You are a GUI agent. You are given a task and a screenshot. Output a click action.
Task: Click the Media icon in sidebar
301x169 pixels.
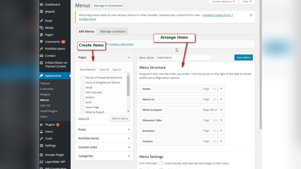coord(42,28)
